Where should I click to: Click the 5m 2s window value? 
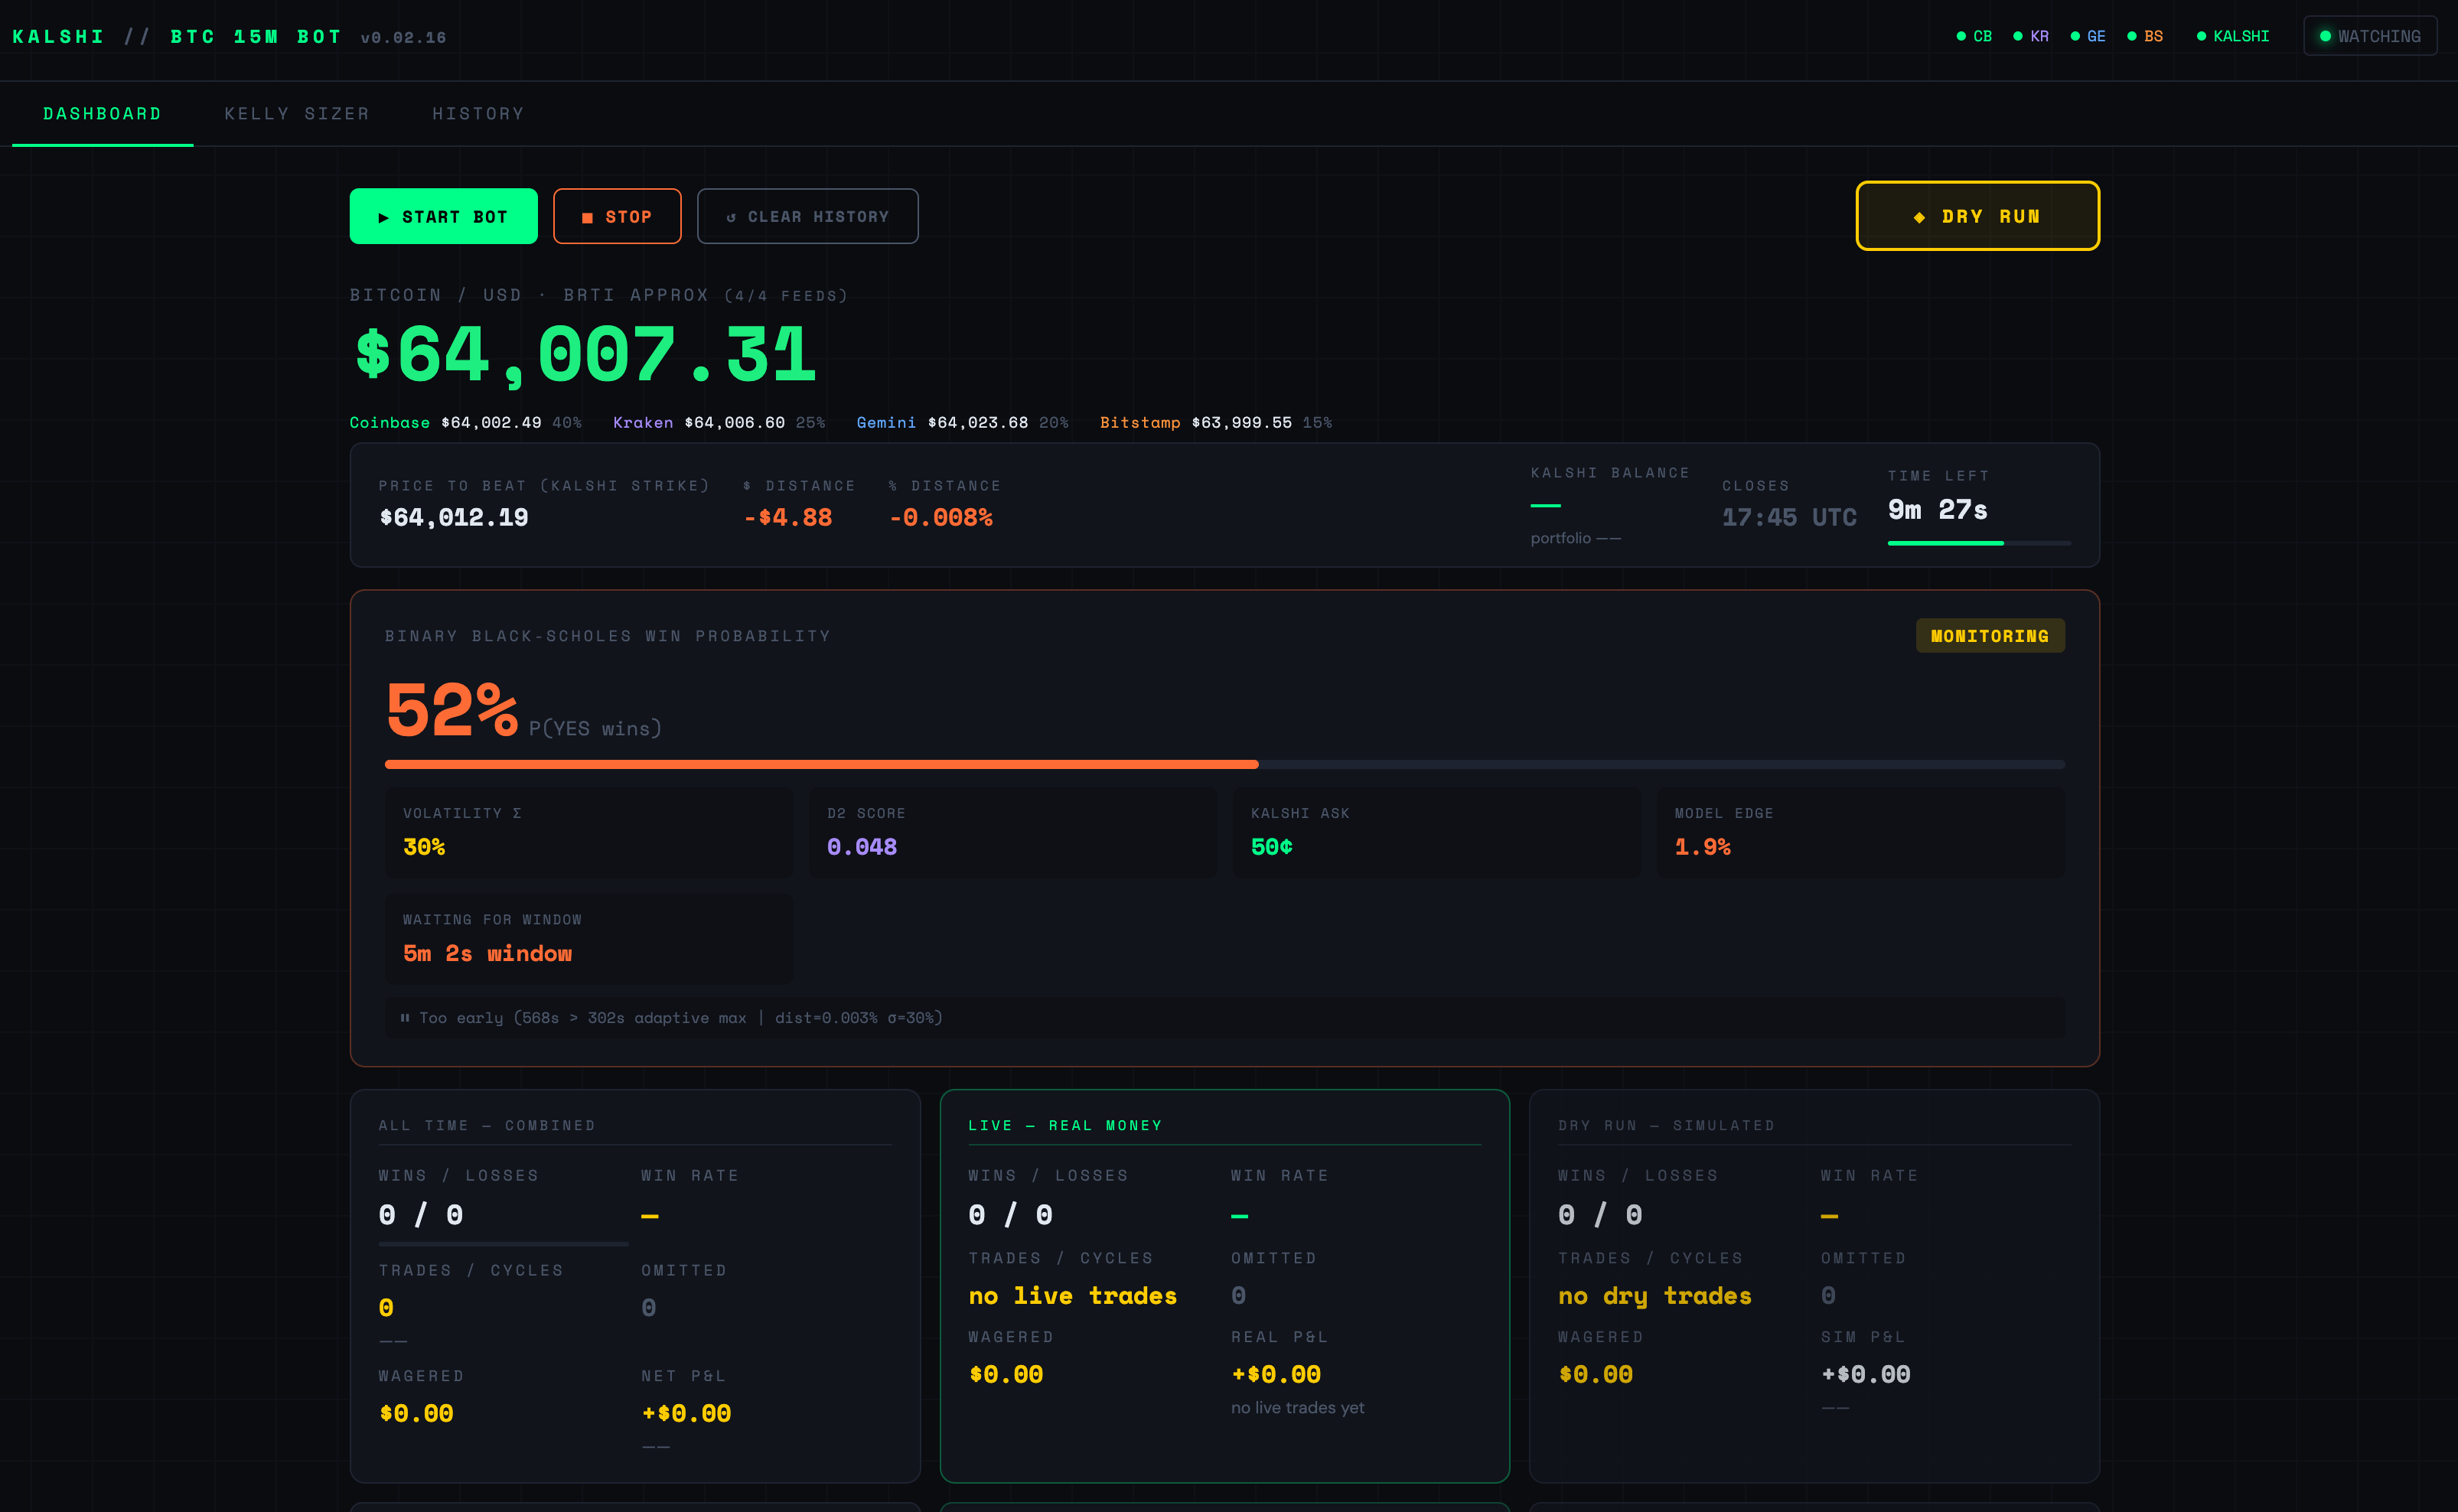click(x=487, y=954)
